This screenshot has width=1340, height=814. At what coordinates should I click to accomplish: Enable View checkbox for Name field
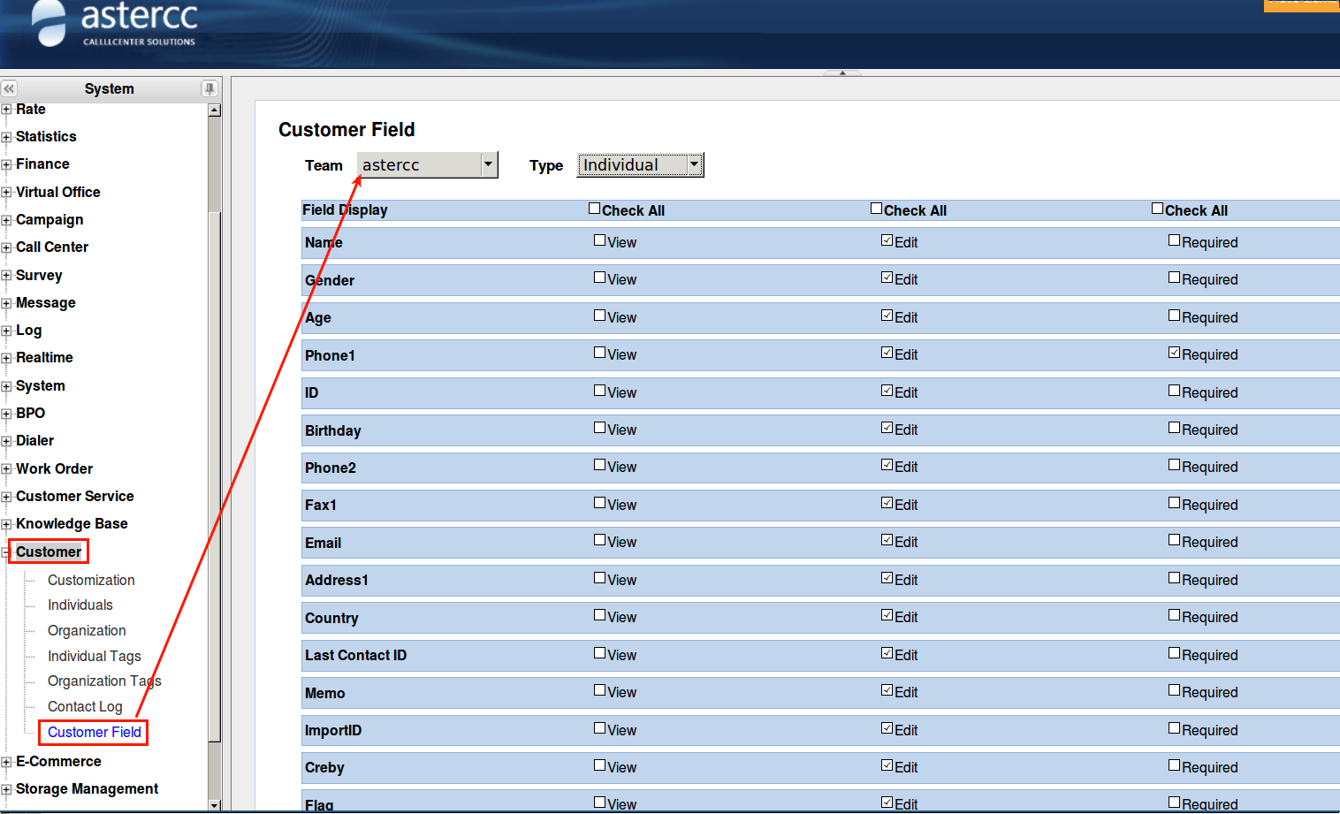pyautogui.click(x=600, y=240)
